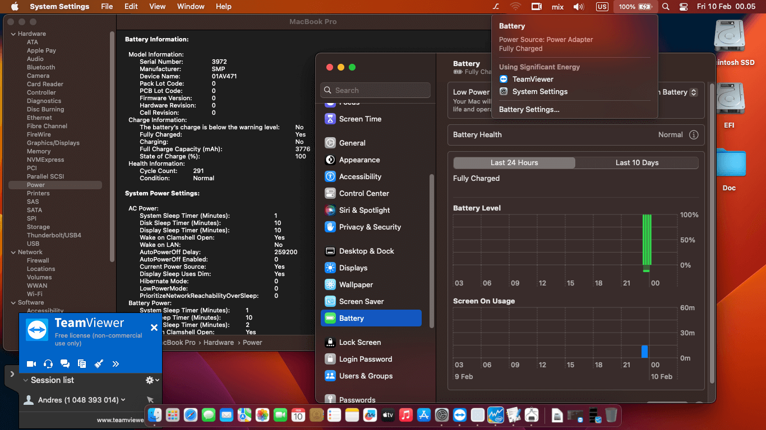Viewport: 766px width, 430px height.
Task: Collapse Hardware tree in System Information
Action: pyautogui.click(x=13, y=34)
